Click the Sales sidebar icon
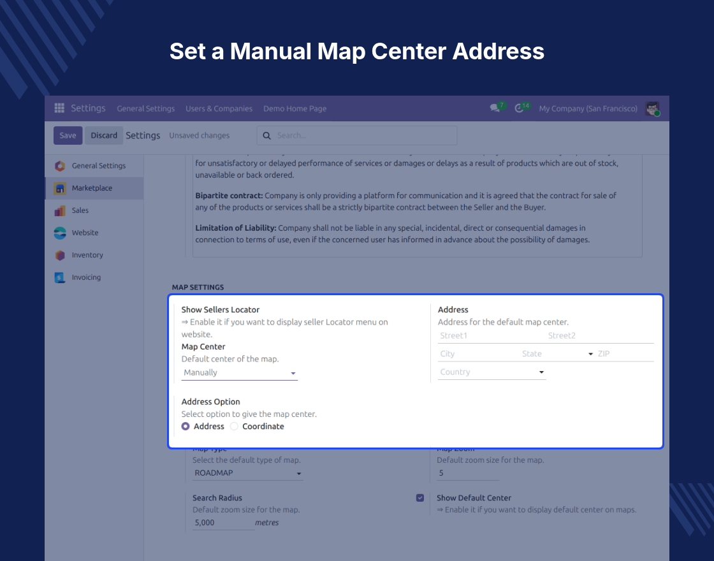The height and width of the screenshot is (561, 714). [60, 210]
